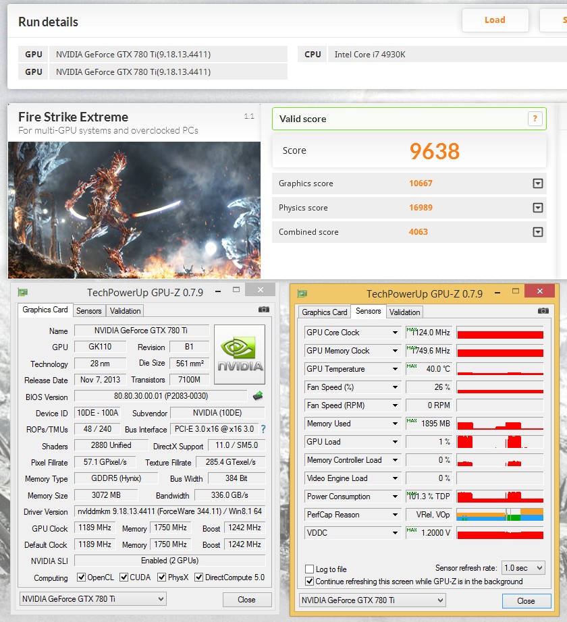The image size is (567, 622).
Task: Open the Video Engine Load dropdown
Action: (x=395, y=478)
